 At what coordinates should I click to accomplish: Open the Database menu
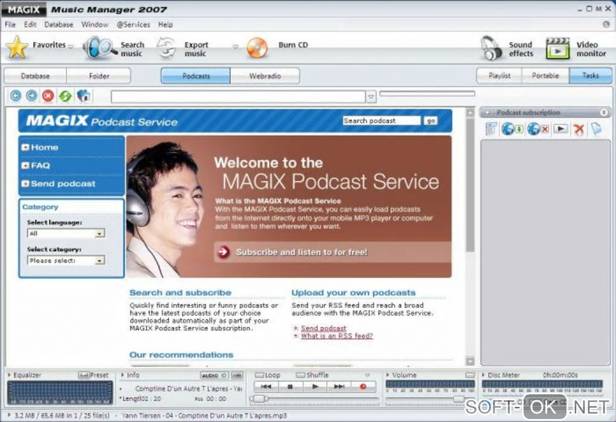(x=59, y=24)
